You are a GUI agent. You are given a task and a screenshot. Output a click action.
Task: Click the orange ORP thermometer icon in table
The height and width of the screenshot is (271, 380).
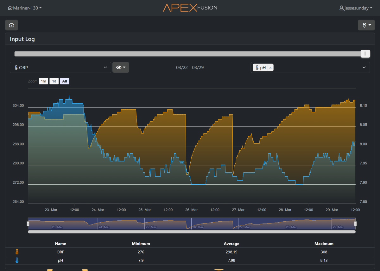17,252
